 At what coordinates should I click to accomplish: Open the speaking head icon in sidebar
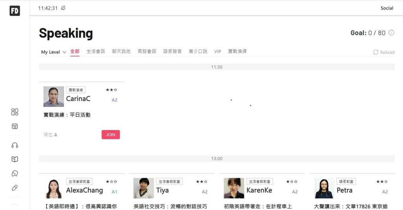(x=15, y=173)
